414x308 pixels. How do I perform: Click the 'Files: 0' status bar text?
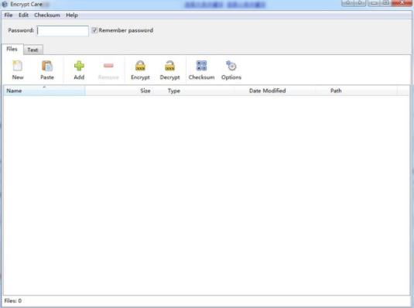[x=13, y=301]
